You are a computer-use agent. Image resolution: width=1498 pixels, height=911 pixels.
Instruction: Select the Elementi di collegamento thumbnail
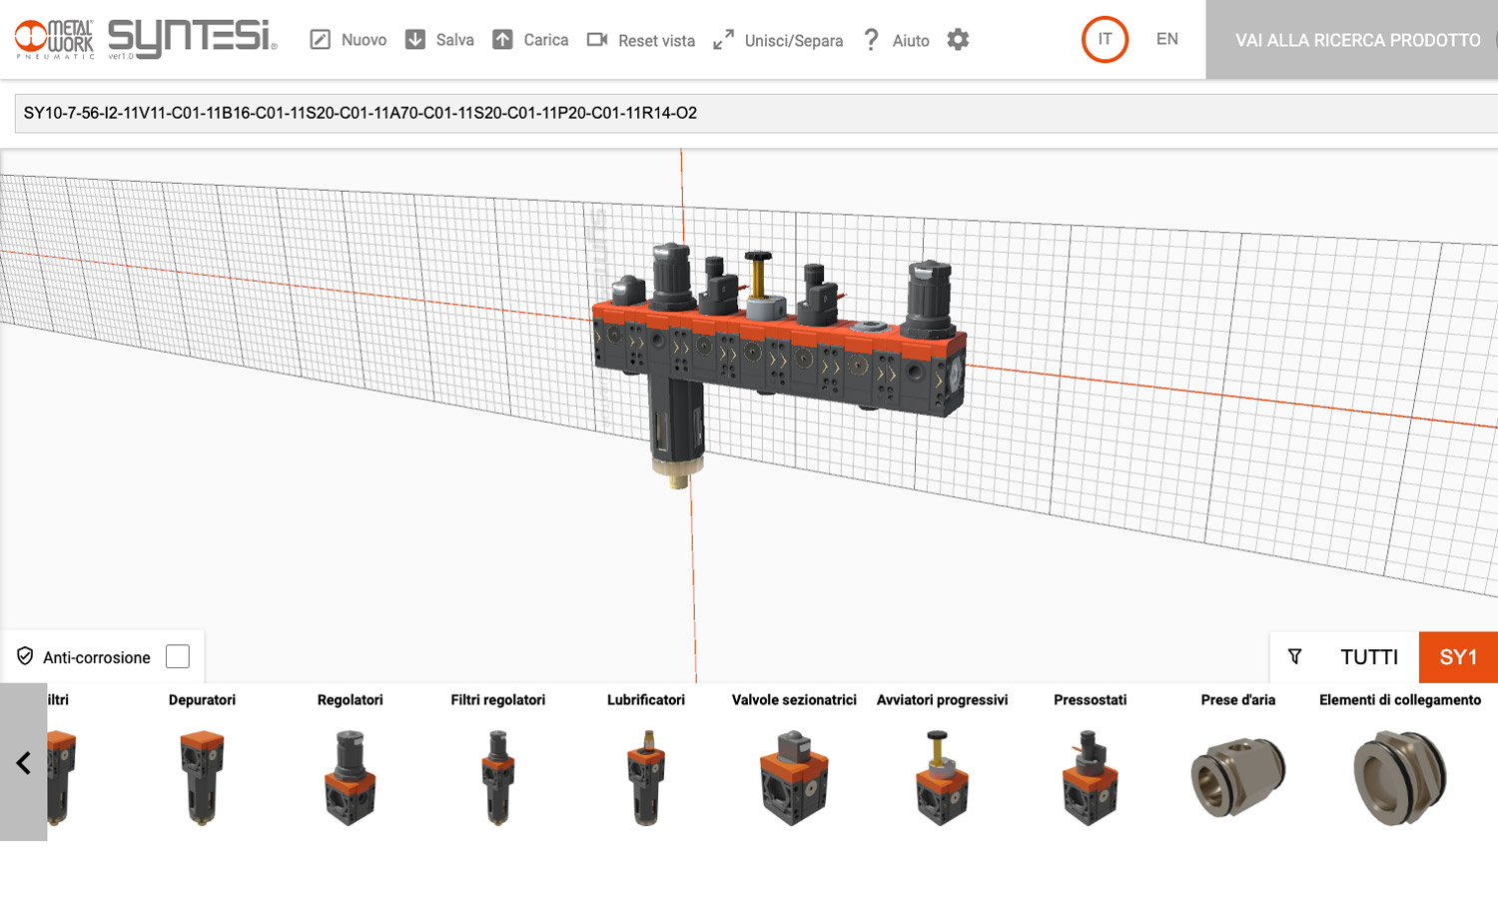(x=1400, y=776)
